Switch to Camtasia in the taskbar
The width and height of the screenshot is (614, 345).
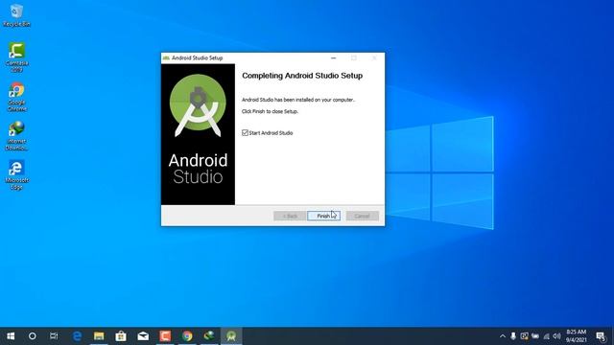[x=165, y=336]
